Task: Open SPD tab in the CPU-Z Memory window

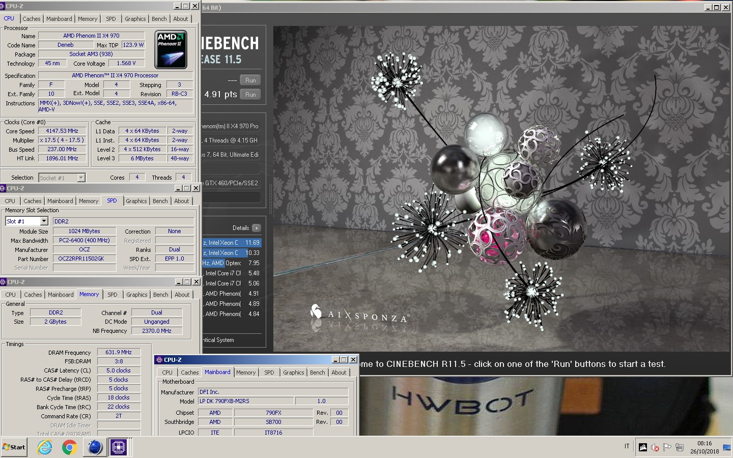Action: [x=112, y=295]
